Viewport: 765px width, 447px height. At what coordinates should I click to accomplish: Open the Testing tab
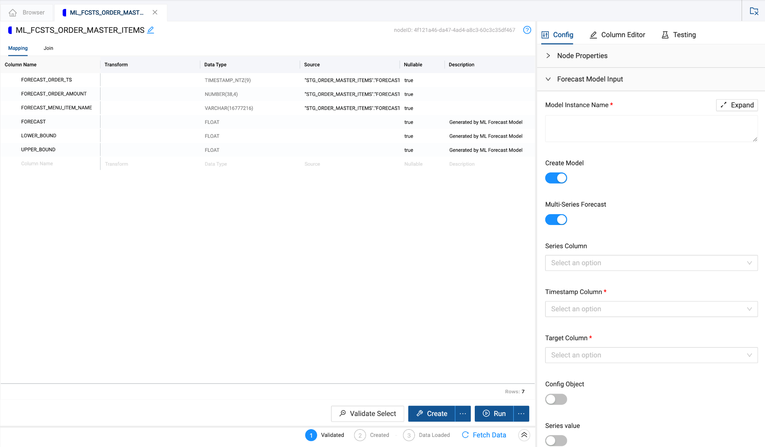coord(679,35)
